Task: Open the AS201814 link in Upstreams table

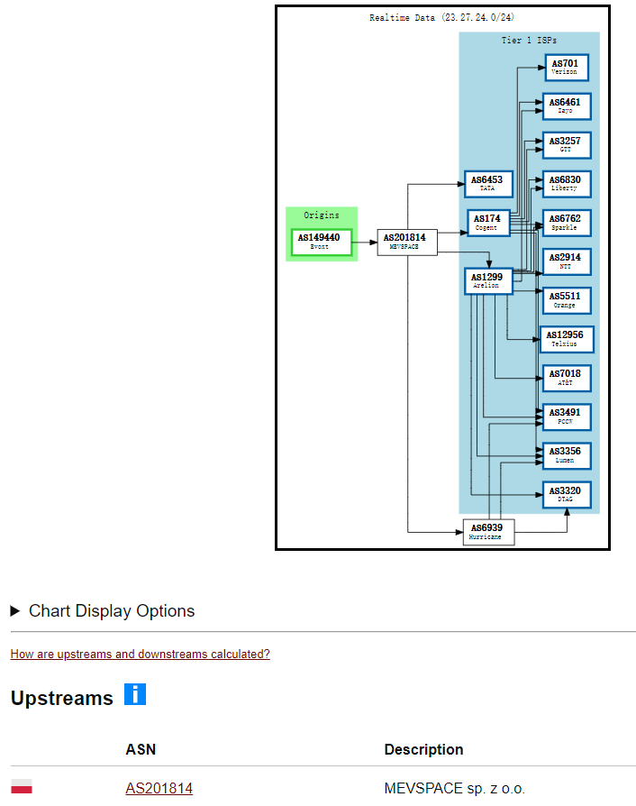Action: coord(159,788)
